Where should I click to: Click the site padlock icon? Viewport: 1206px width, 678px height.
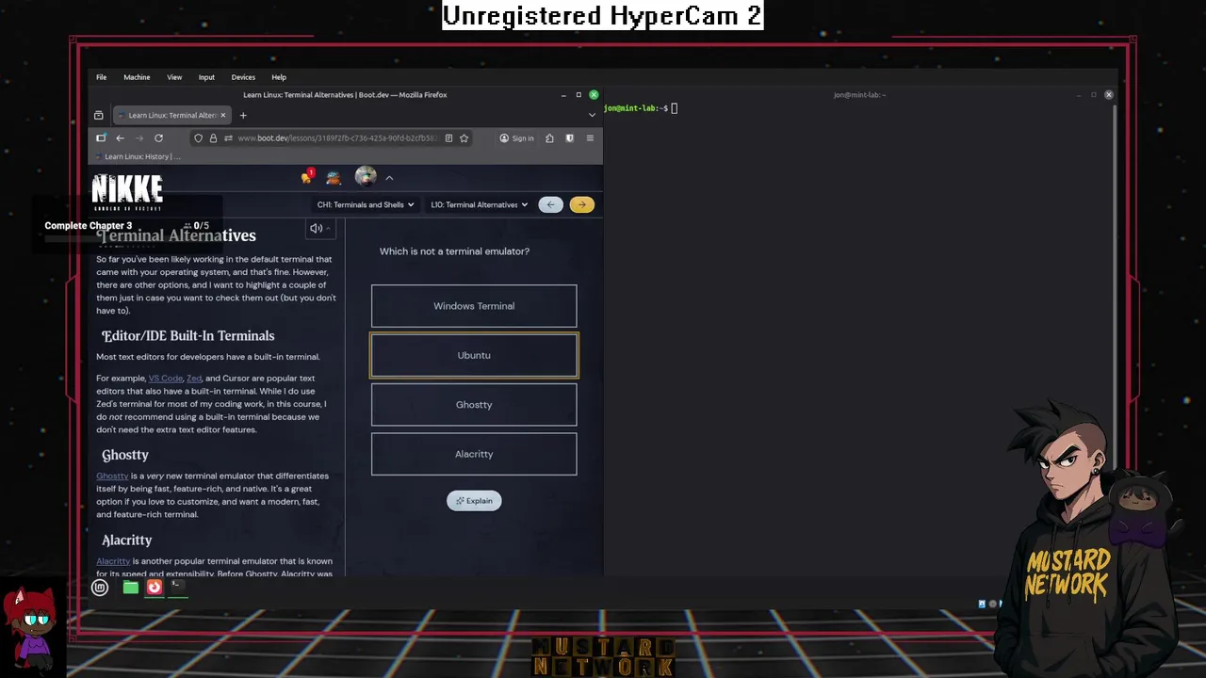pyautogui.click(x=213, y=138)
